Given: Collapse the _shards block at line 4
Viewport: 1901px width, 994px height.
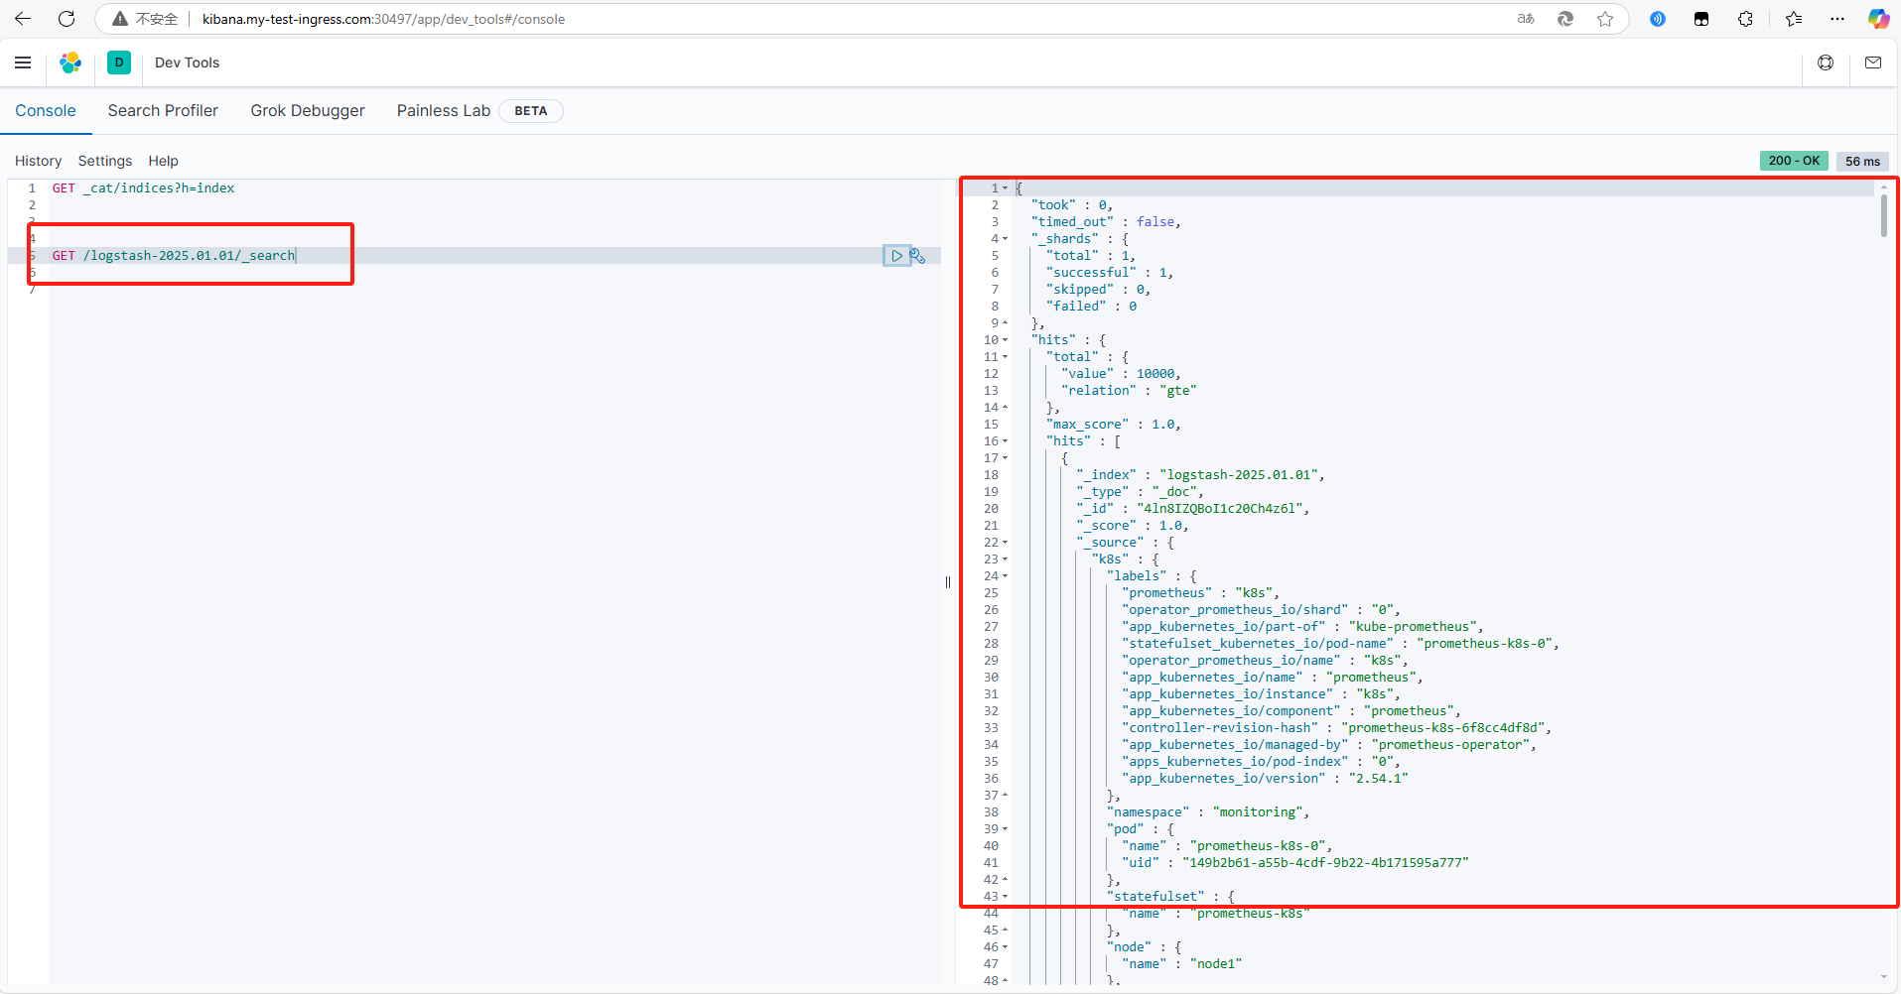Looking at the screenshot, I should 1005,239.
